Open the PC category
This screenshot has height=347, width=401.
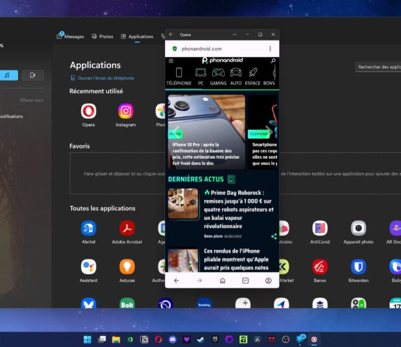201,76
